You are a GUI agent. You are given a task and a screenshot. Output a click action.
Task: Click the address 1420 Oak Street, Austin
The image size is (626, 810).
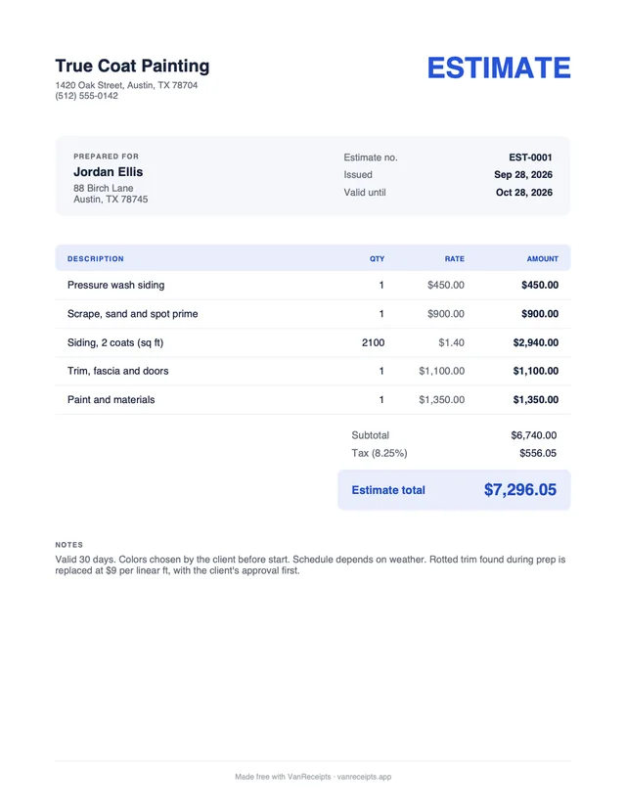(126, 85)
